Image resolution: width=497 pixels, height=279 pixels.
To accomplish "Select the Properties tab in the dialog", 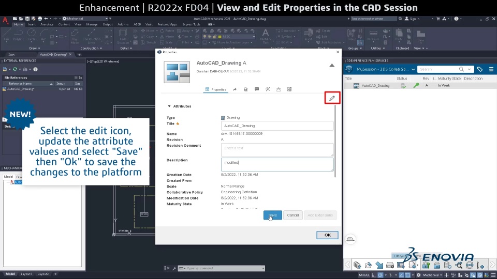I will 216,89.
